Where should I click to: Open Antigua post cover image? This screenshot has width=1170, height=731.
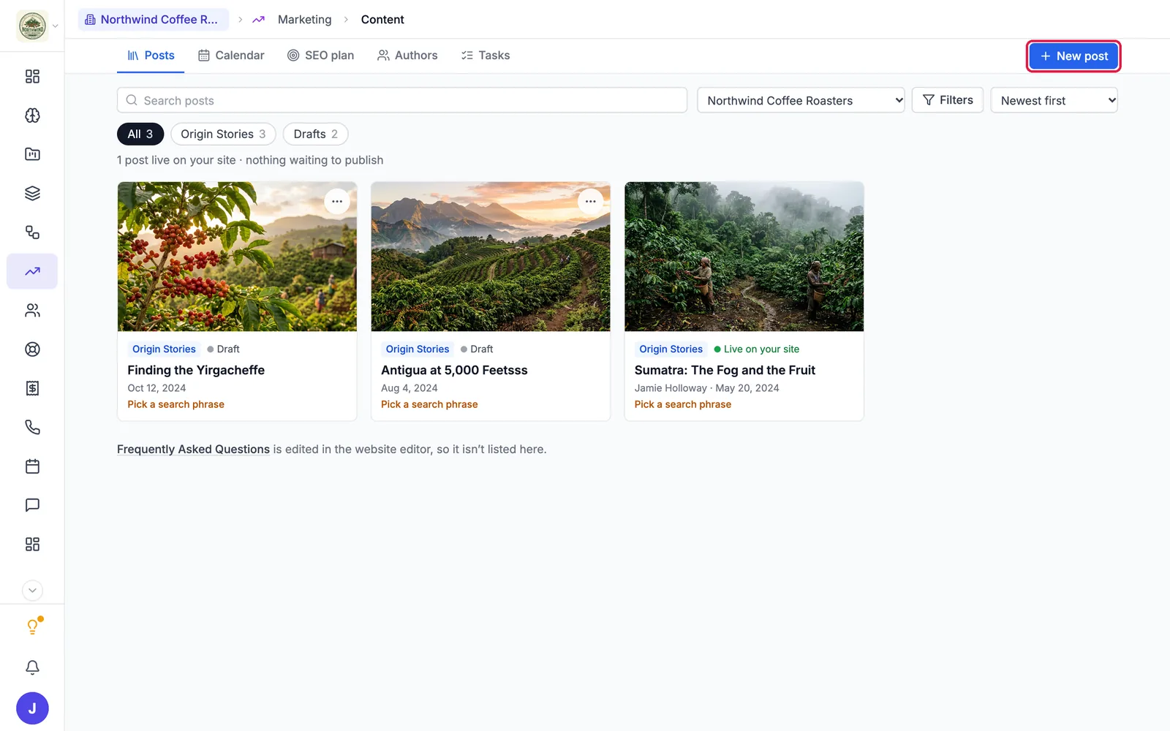pos(491,257)
